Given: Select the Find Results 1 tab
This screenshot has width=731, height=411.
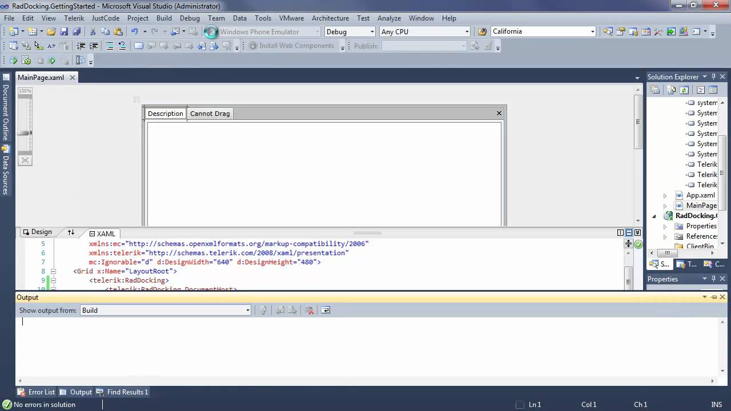Looking at the screenshot, I should click(x=122, y=392).
